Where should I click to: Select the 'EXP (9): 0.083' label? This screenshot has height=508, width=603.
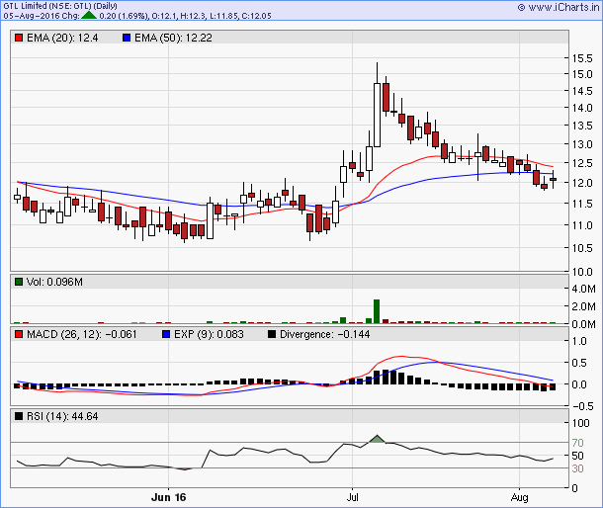point(209,334)
